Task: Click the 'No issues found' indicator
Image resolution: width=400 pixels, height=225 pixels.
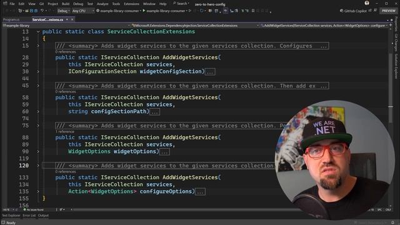Action: tap(33, 210)
